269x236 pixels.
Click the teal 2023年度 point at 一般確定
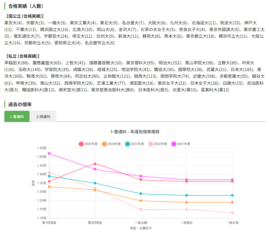click(187, 195)
